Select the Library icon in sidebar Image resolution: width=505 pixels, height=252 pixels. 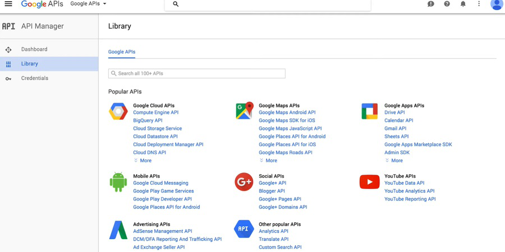point(8,64)
